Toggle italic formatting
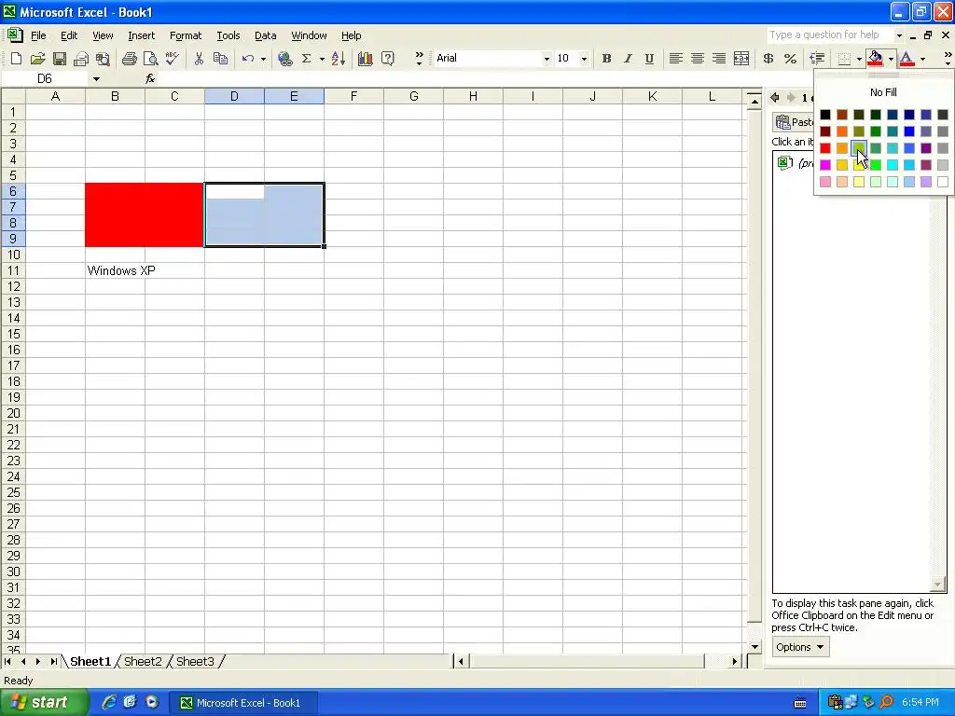The height and width of the screenshot is (716, 955). 628,59
